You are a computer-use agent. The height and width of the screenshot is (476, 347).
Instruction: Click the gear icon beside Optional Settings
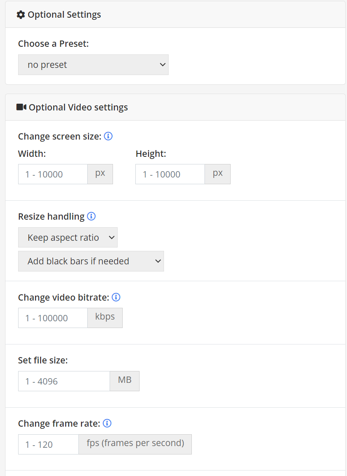tap(21, 15)
